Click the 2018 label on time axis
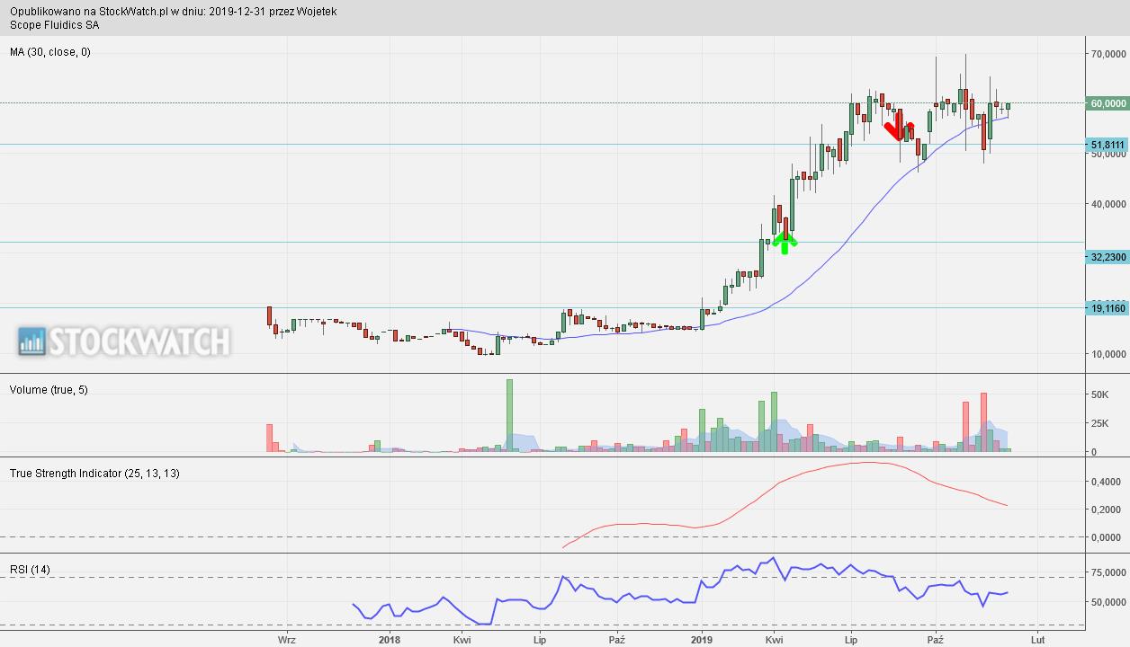The width and height of the screenshot is (1130, 647). pos(389,640)
